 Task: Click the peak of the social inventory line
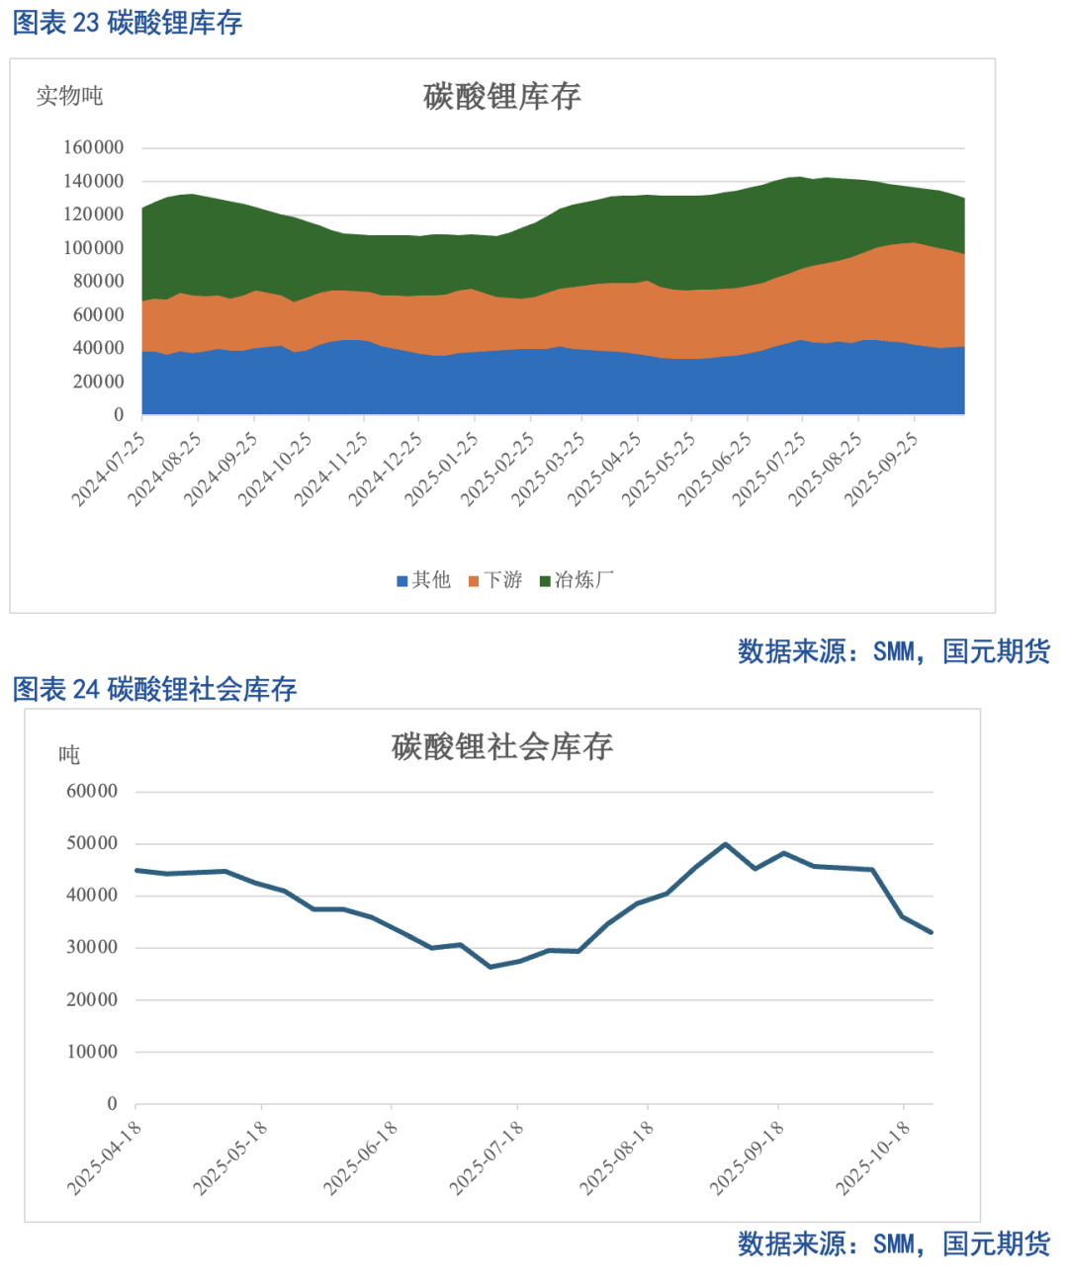pos(723,843)
